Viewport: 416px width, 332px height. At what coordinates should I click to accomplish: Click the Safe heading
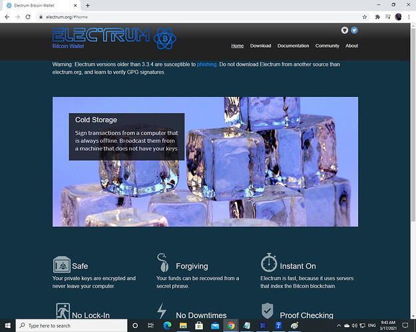point(80,266)
